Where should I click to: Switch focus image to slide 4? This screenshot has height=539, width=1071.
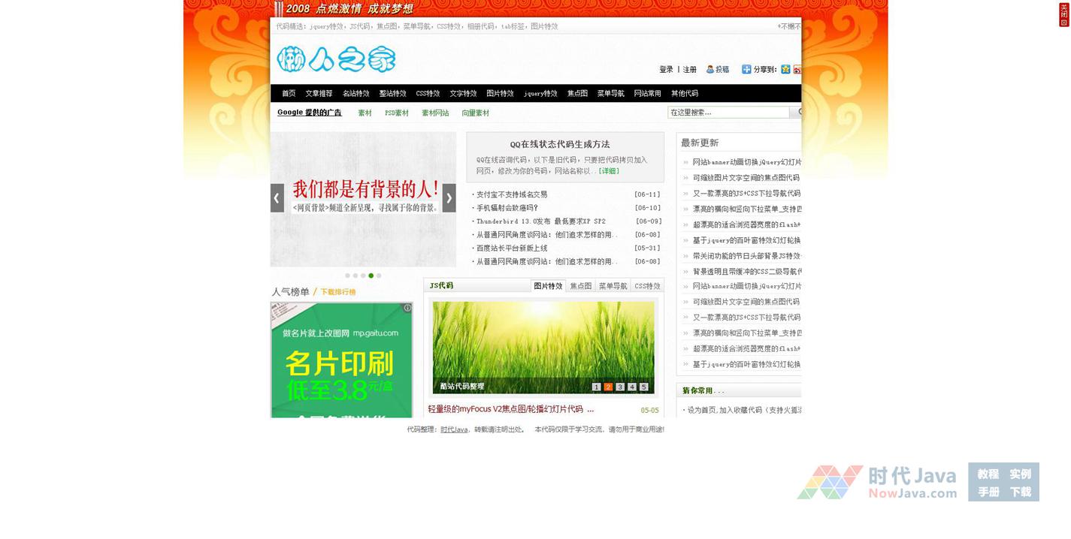tap(632, 387)
